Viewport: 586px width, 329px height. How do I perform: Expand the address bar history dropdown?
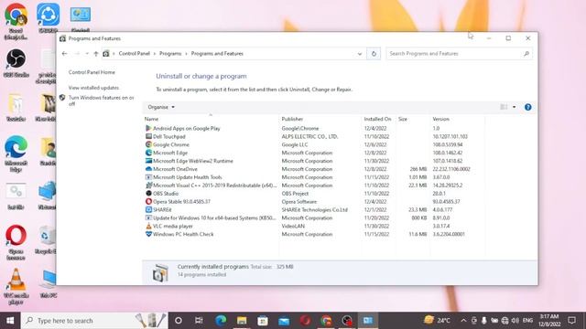point(360,54)
